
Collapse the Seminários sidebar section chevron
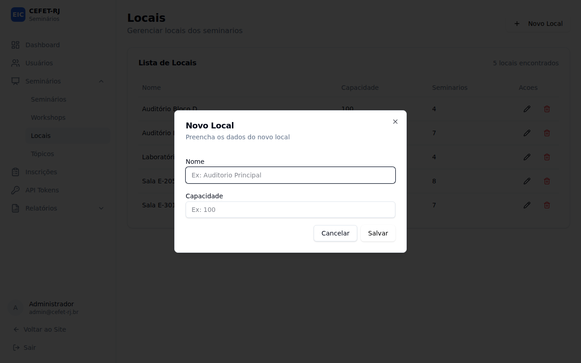point(101,81)
